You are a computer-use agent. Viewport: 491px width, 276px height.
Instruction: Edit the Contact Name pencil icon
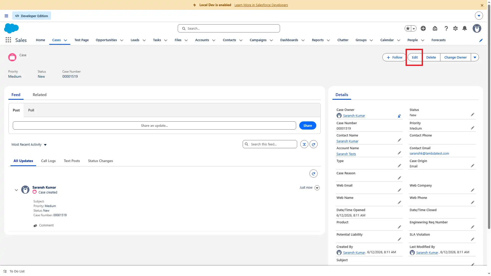(x=399, y=140)
